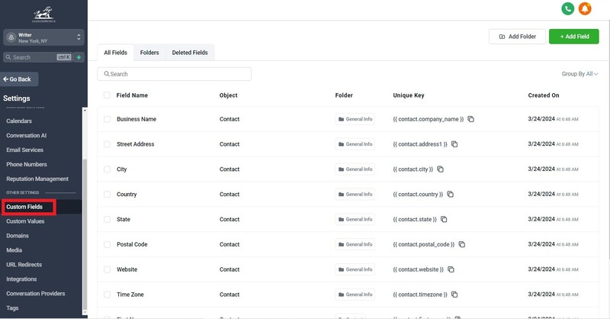Click the green Add Field button
Viewport: 610px width, 319px height.
pyautogui.click(x=574, y=36)
